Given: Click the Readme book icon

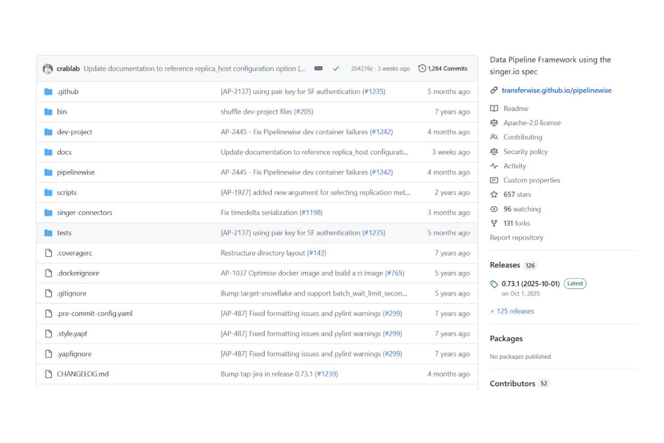Looking at the screenshot, I should click(494, 108).
